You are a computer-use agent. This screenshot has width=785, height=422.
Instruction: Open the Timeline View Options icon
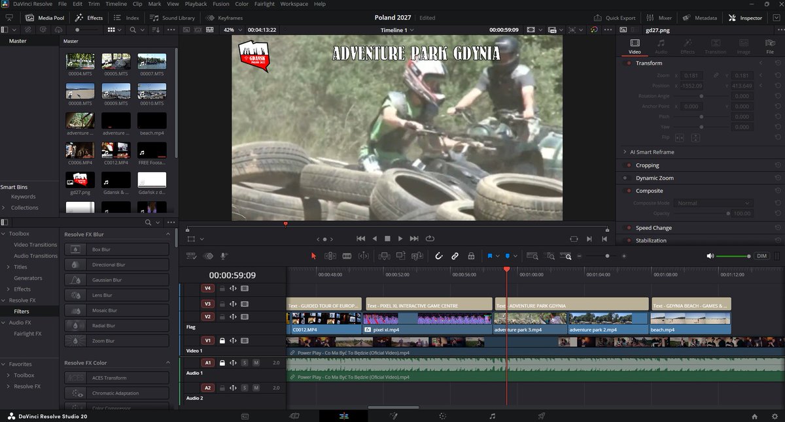192,256
